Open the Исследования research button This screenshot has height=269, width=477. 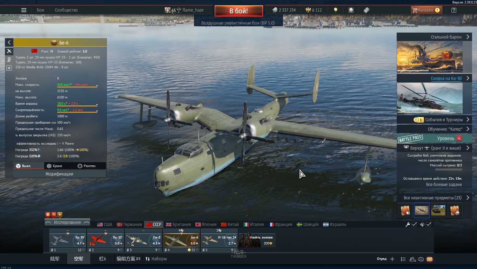(x=67, y=222)
